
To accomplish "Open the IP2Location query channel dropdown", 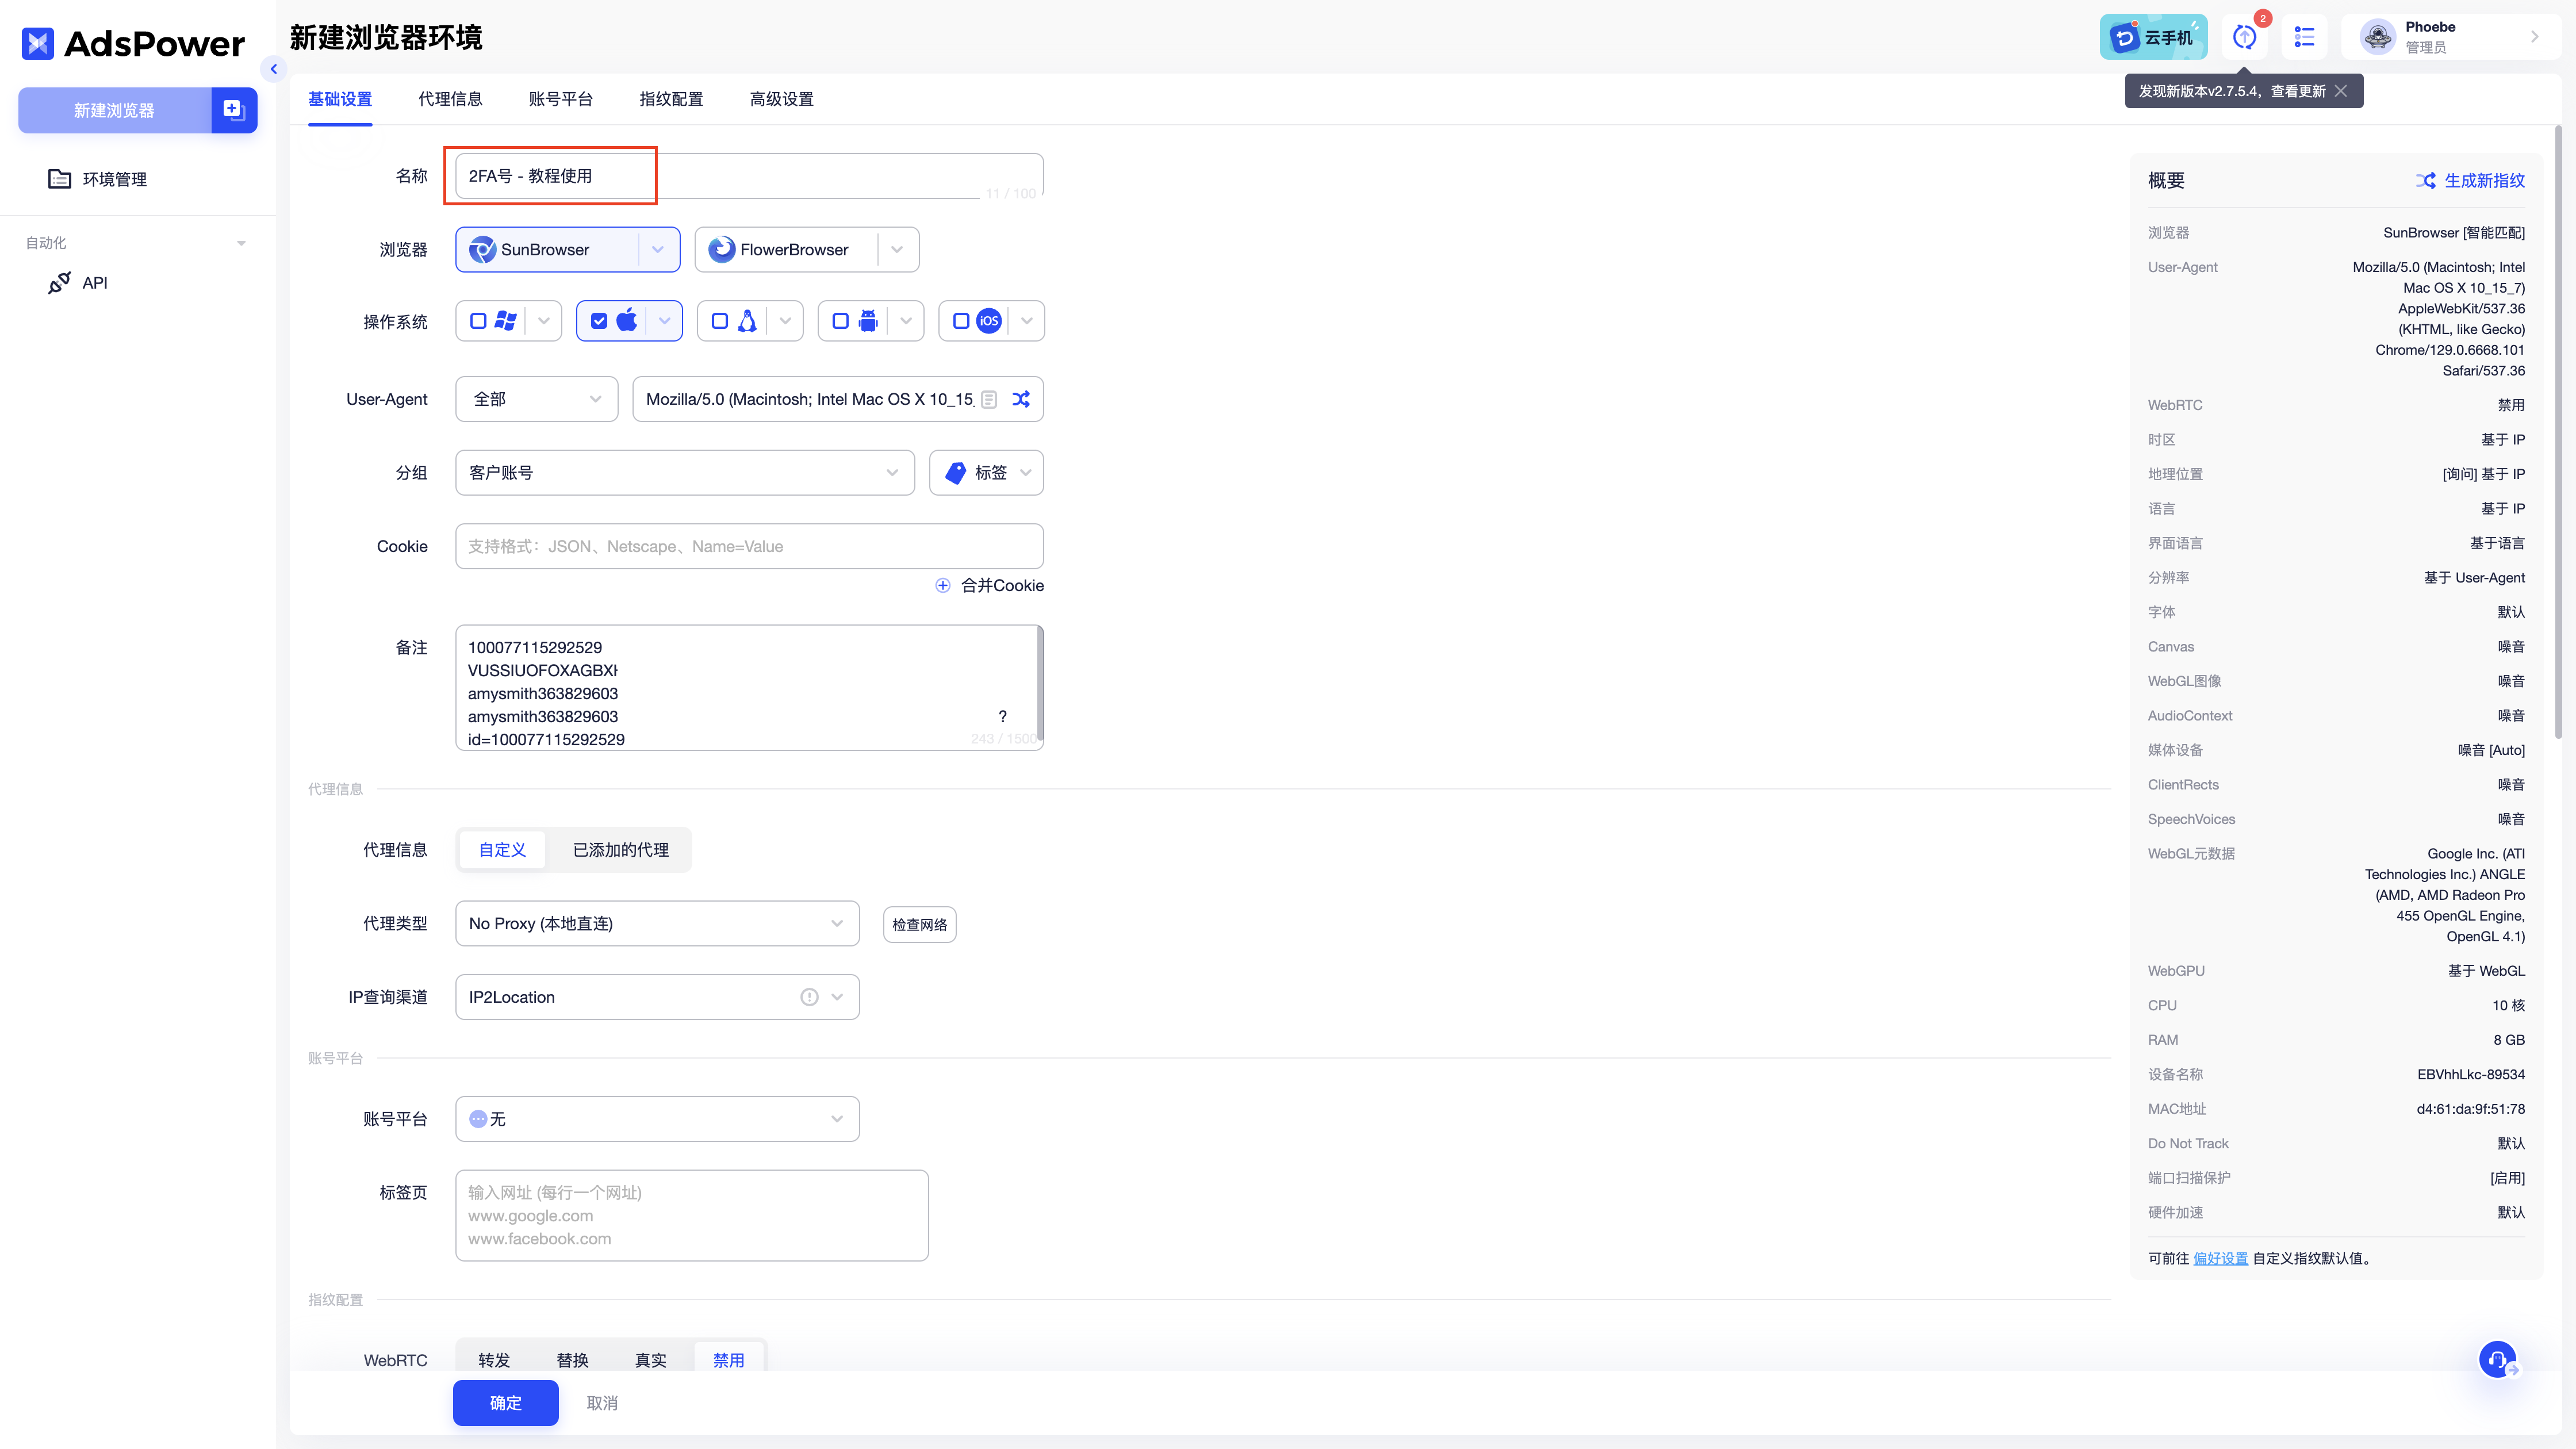I will click(x=657, y=998).
